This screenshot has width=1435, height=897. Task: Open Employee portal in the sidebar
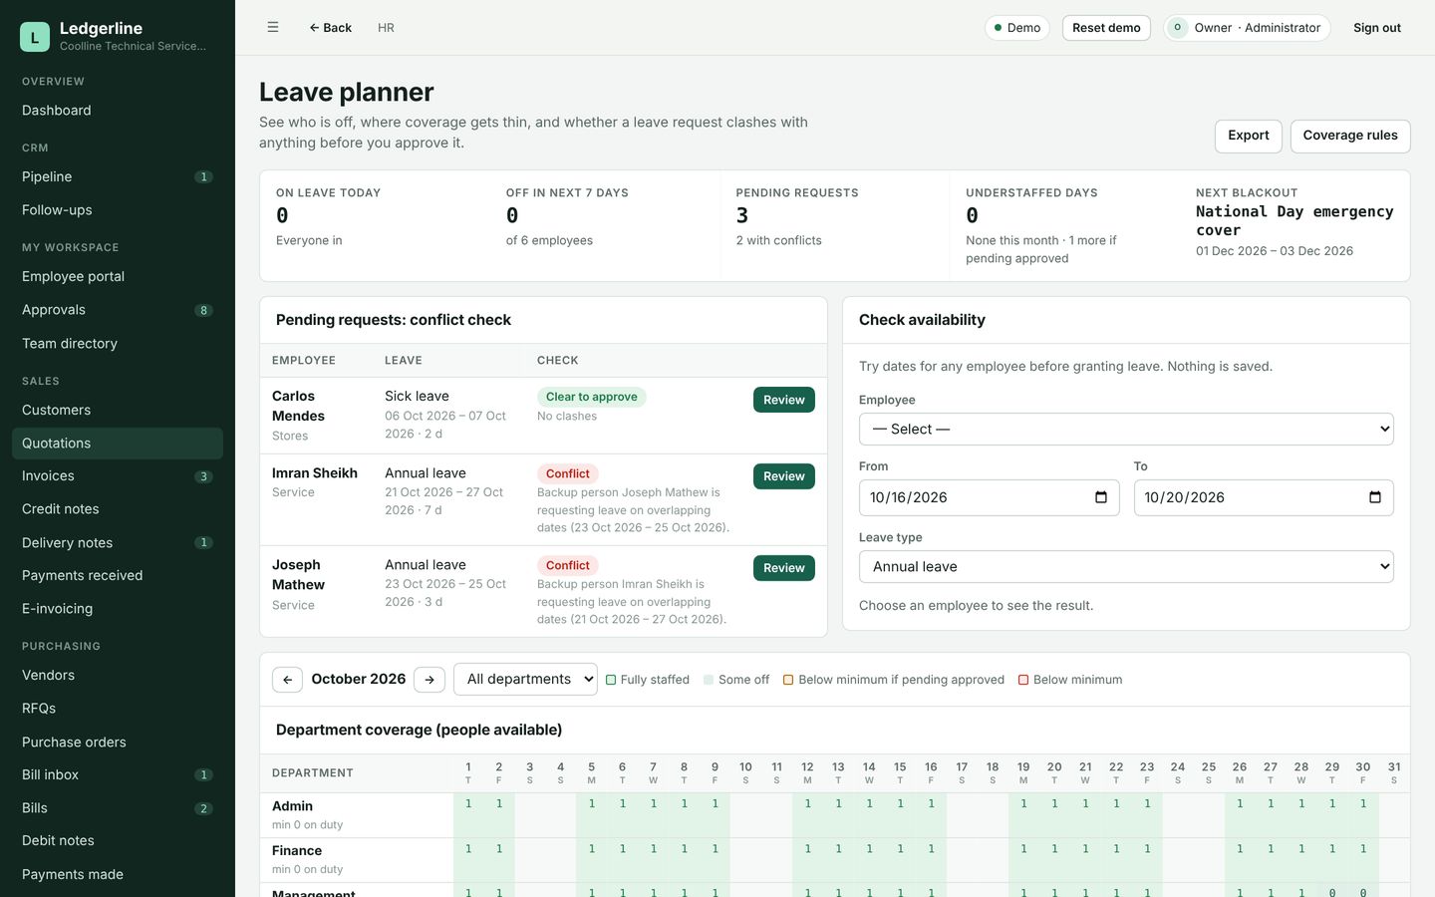click(x=118, y=277)
